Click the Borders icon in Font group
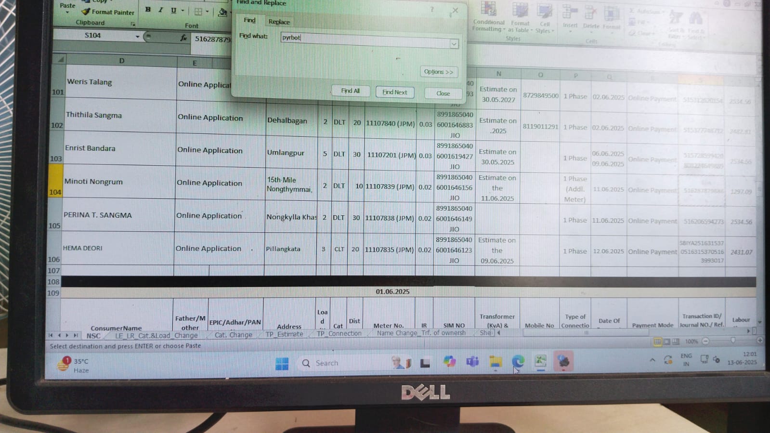 tap(198, 12)
